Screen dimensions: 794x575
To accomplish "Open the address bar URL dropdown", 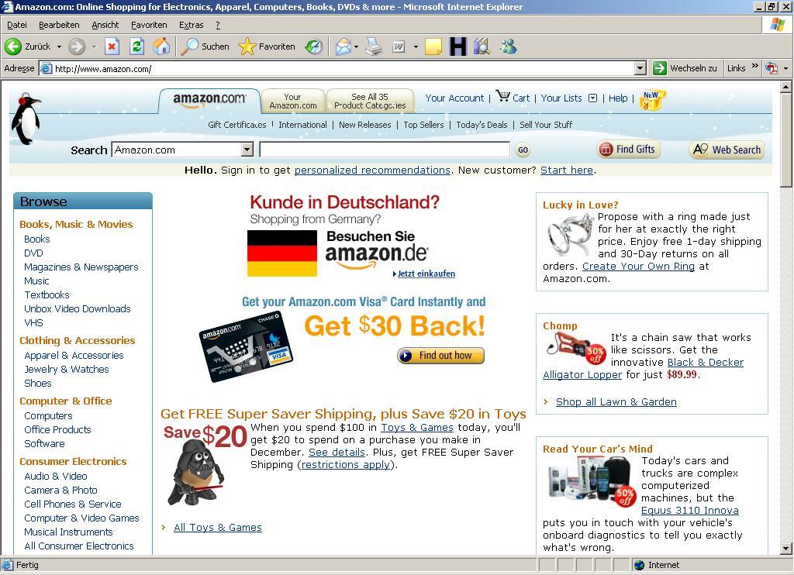I will point(640,68).
